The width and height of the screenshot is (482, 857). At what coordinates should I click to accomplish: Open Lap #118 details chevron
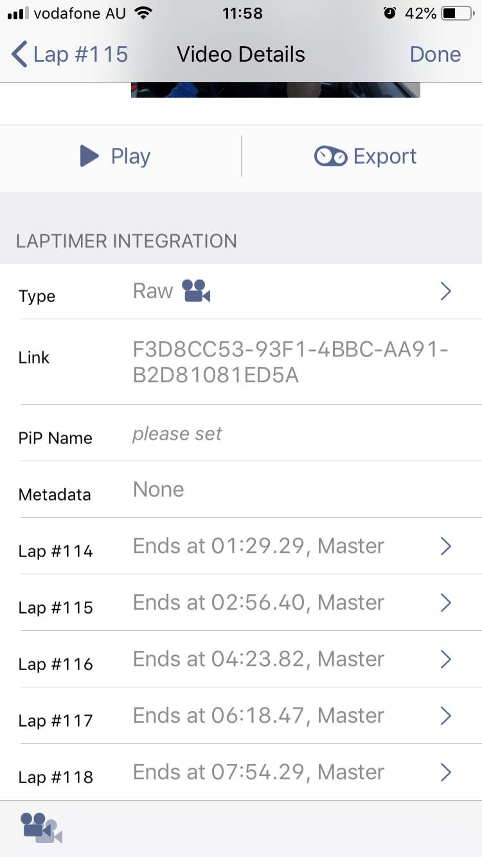point(446,772)
